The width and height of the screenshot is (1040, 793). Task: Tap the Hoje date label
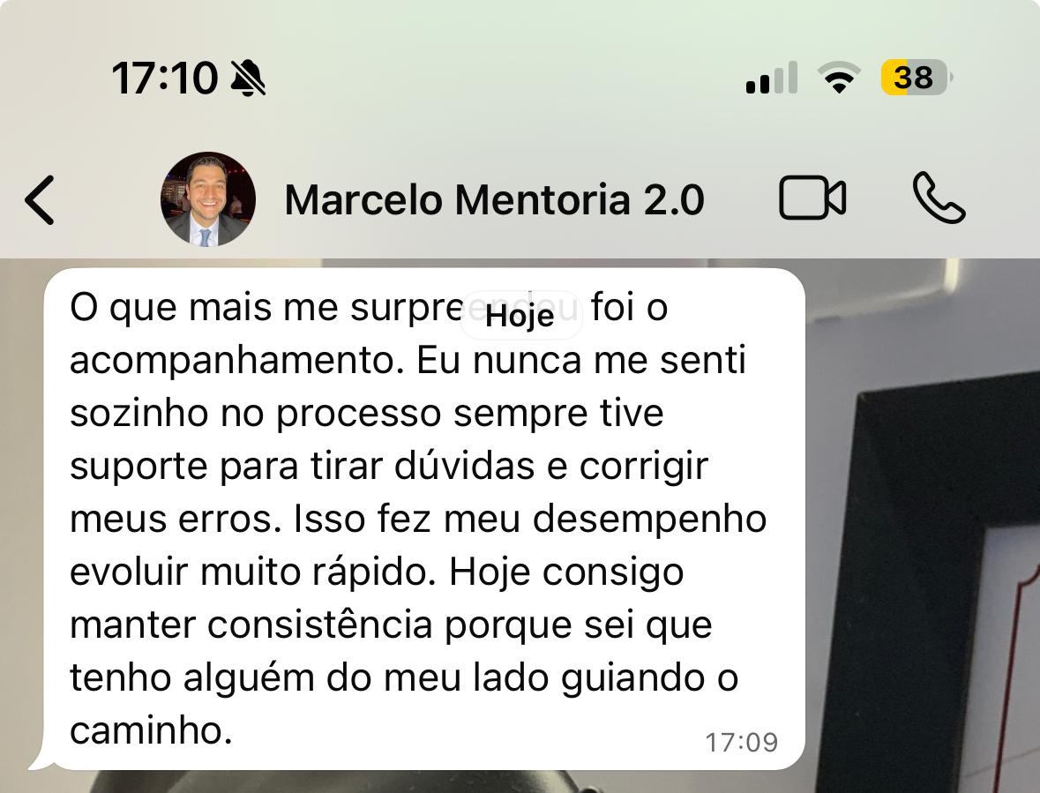coord(520,316)
